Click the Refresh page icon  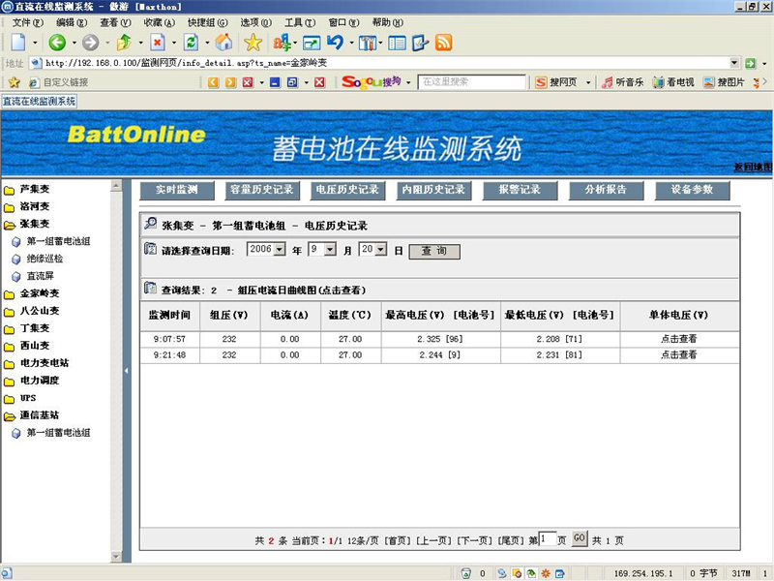(x=190, y=43)
